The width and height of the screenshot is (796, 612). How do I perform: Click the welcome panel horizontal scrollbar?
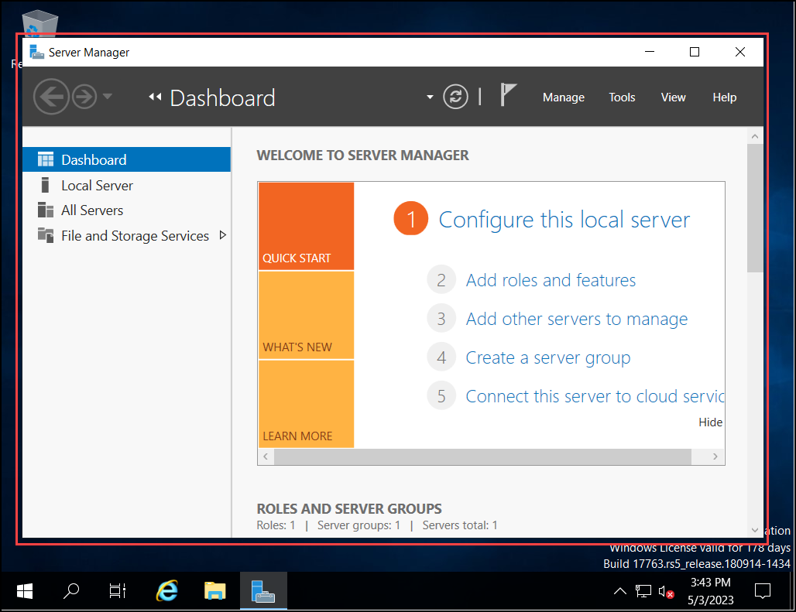[482, 456]
